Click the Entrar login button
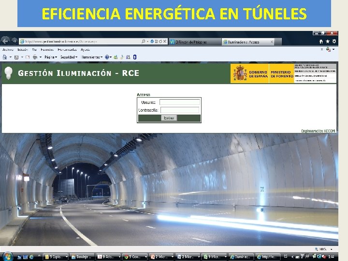This screenshot has height=261, width=348. pos(169,118)
